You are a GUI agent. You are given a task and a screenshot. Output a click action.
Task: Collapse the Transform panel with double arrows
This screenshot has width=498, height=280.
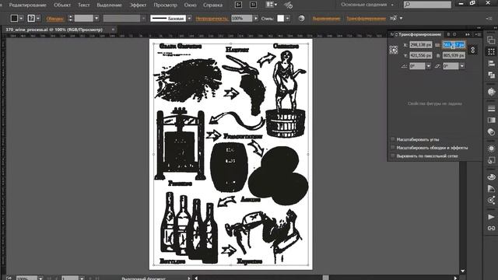[x=468, y=34]
